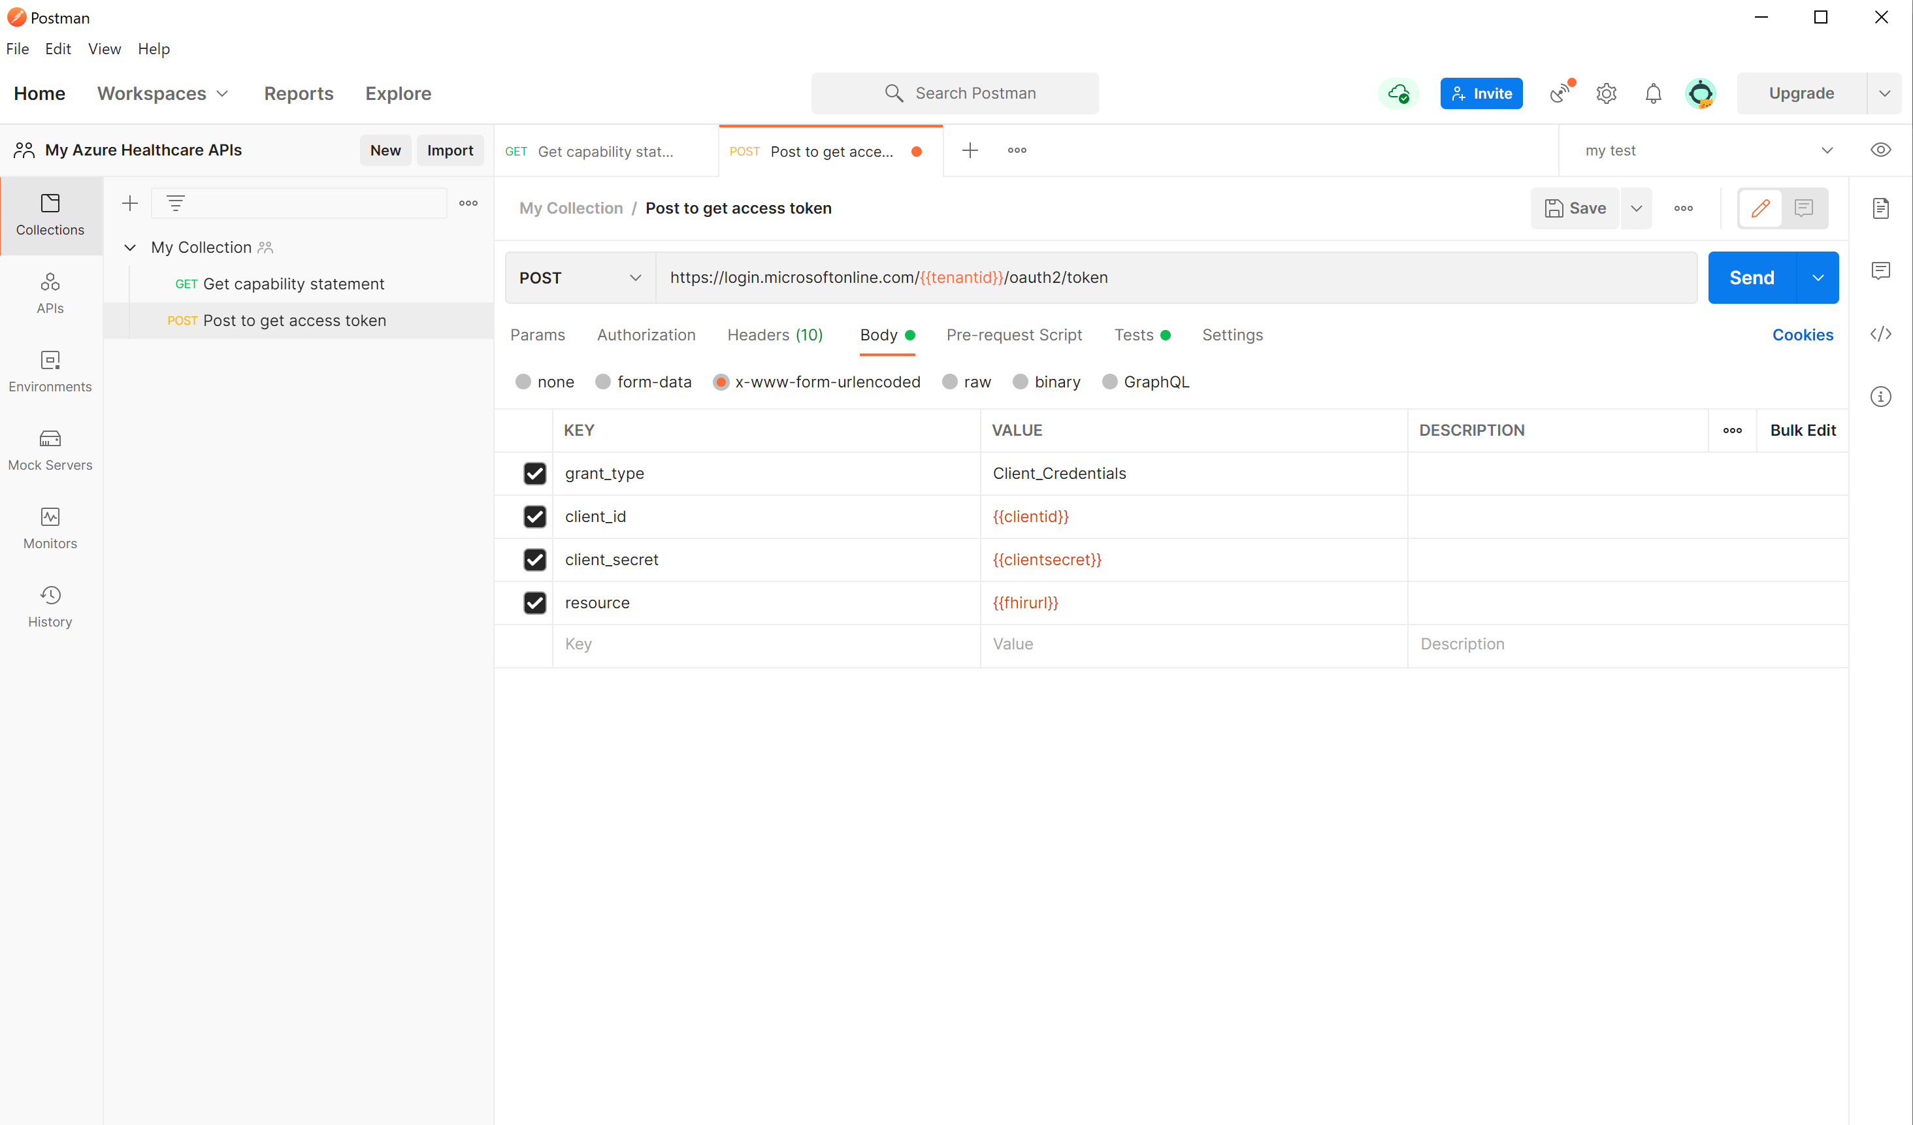Click the Send button
The image size is (1913, 1125).
(1752, 278)
